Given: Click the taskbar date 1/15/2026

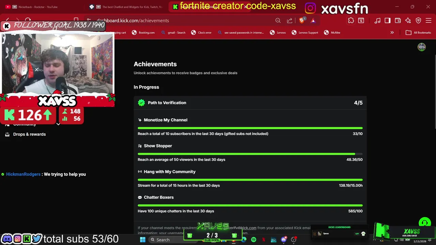Looking at the screenshot, I should (420, 242).
